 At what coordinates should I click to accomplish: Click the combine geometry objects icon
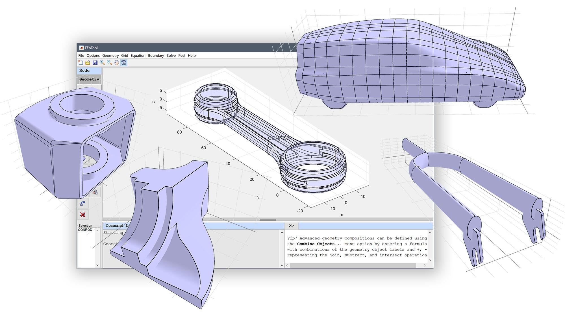(x=95, y=192)
